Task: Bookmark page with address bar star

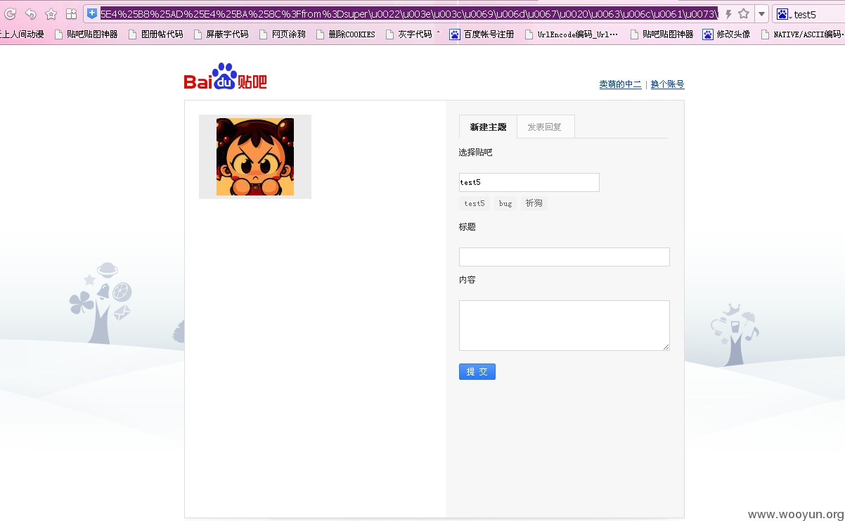Action: 743,13
